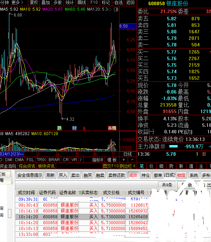This screenshot has width=211, height=242.
Task: Open 统计 in chart toolbar
Action: (x=70, y=2)
